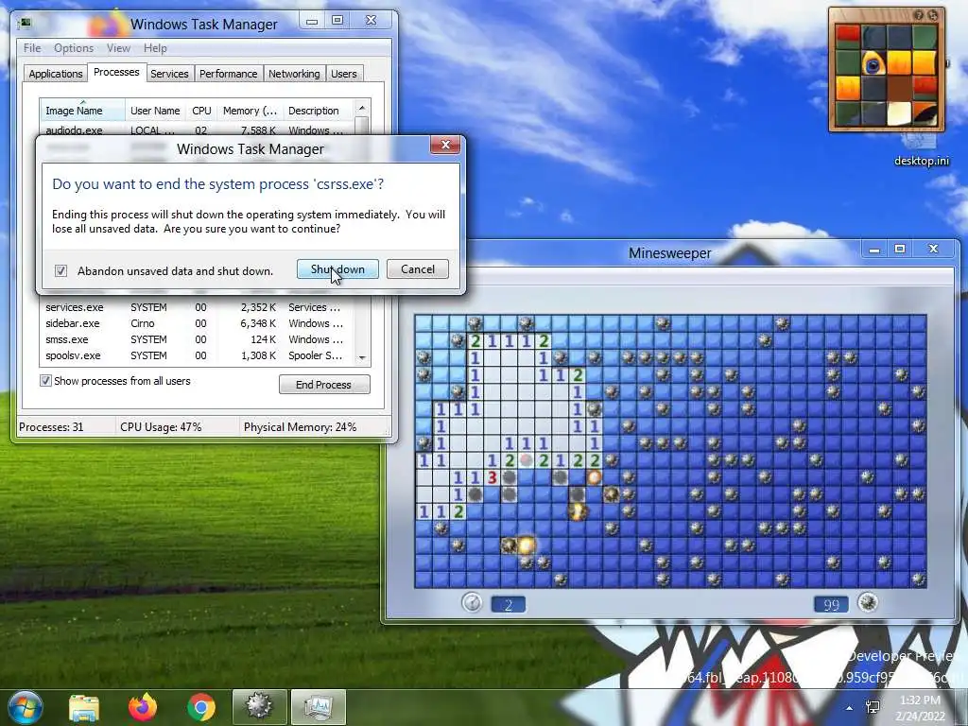Click the Task Manager taskbar button
Image resolution: width=968 pixels, height=726 pixels.
318,707
